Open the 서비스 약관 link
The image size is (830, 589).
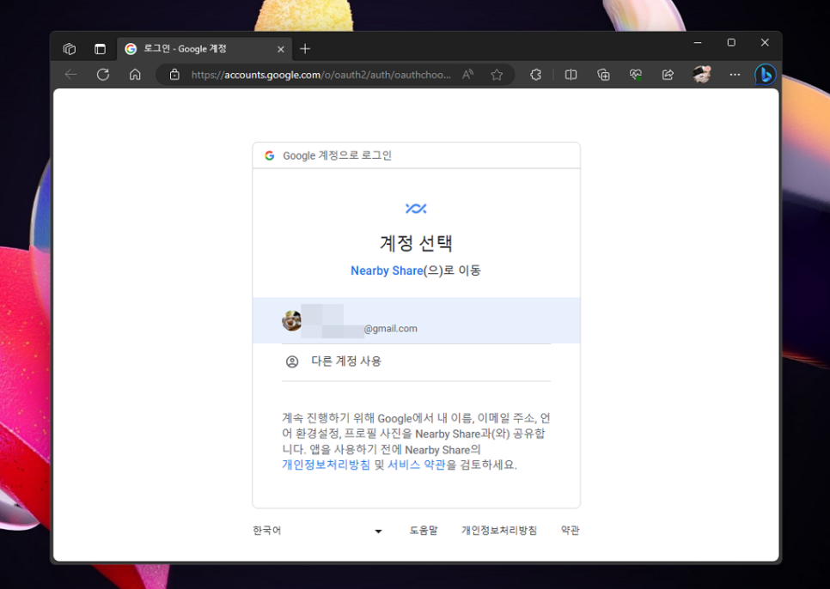[x=417, y=465]
